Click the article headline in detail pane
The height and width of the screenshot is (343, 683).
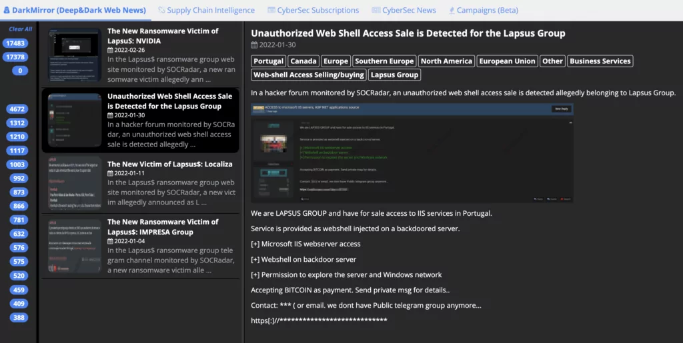pyautogui.click(x=408, y=33)
